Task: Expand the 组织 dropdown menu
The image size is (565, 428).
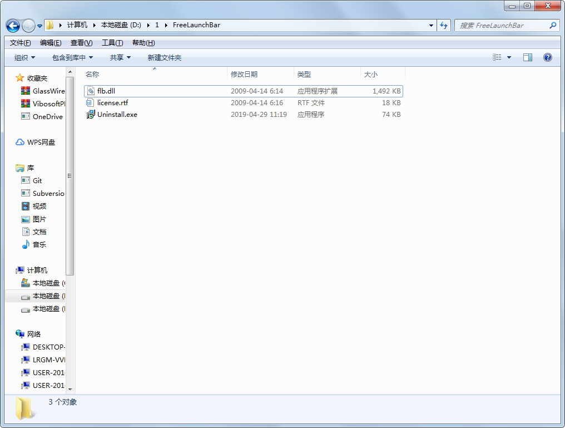Action: tap(24, 57)
